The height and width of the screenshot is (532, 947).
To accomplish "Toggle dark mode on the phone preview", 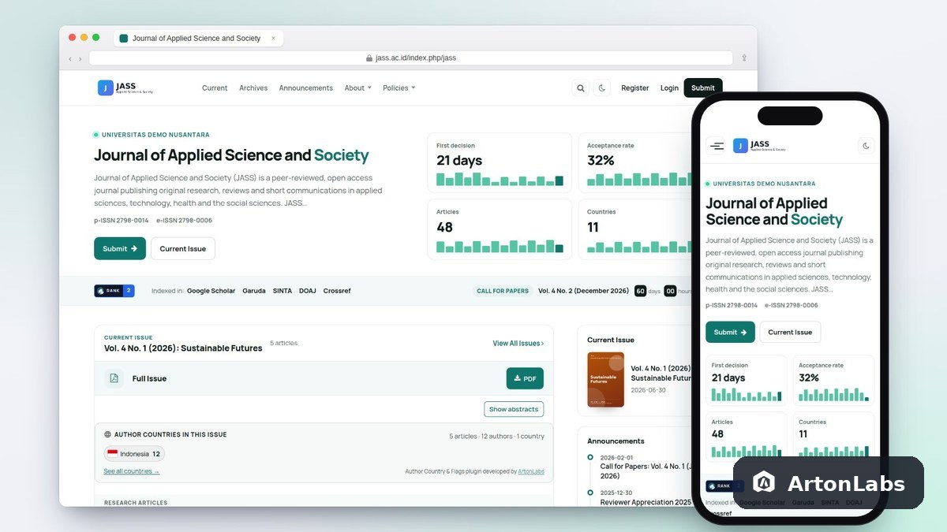I will pos(866,146).
